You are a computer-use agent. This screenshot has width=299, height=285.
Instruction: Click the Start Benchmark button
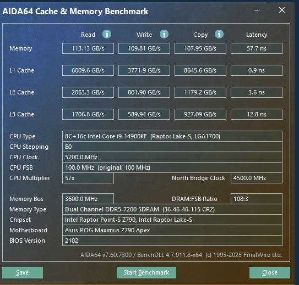coord(146,272)
